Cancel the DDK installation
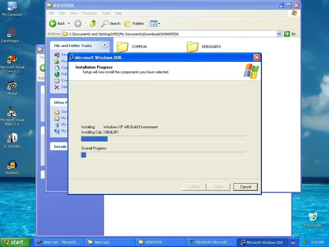The width and height of the screenshot is (329, 247). click(245, 187)
